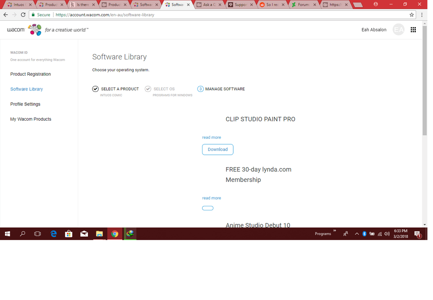This screenshot has height=300, width=433.
Task: Open Microsoft Store from taskbar
Action: point(69,234)
